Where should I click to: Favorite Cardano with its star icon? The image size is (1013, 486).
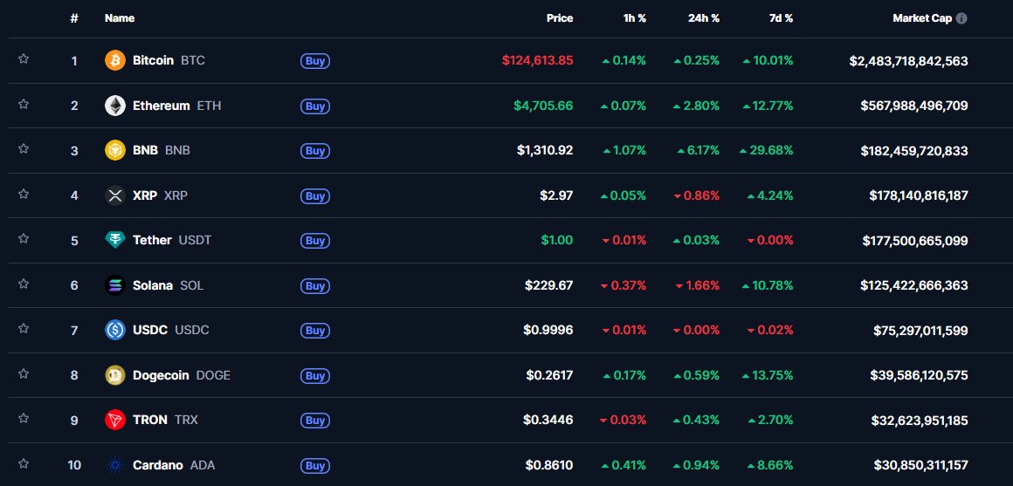(x=24, y=463)
